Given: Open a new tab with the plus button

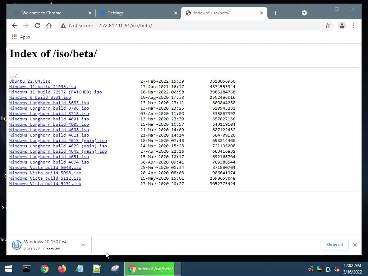Looking at the screenshot, I should [x=275, y=13].
